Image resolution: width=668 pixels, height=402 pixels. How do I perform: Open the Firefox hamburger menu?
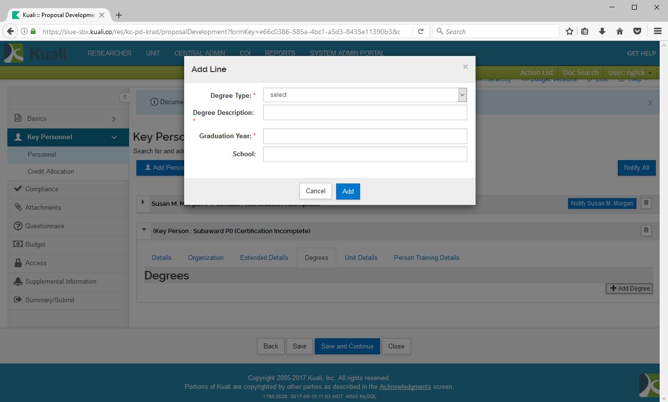coord(657,32)
